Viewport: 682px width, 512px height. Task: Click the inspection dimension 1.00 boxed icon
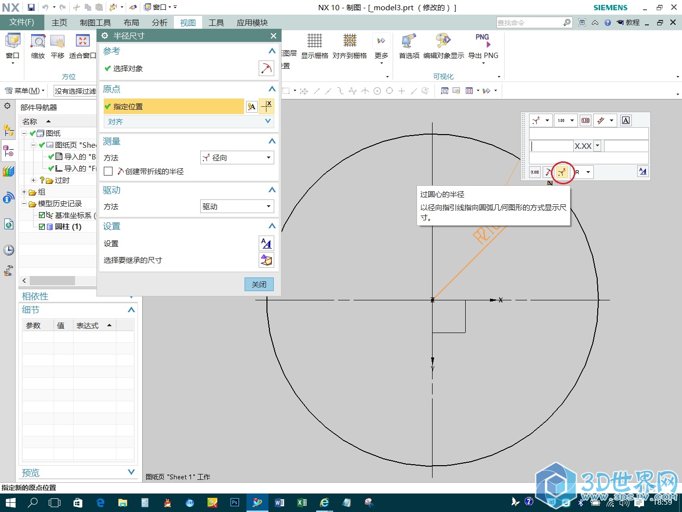[x=586, y=120]
